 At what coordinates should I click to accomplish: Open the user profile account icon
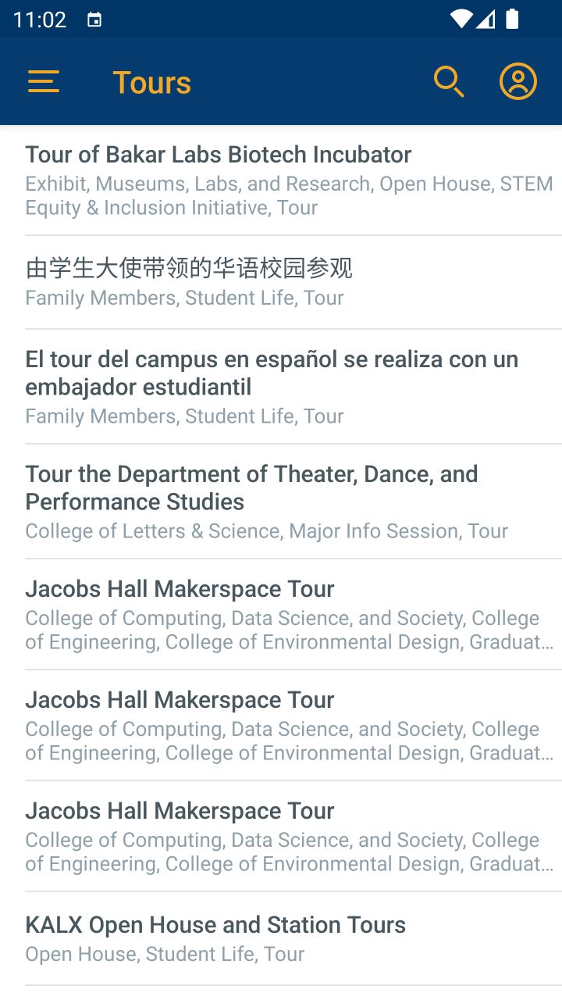[518, 82]
